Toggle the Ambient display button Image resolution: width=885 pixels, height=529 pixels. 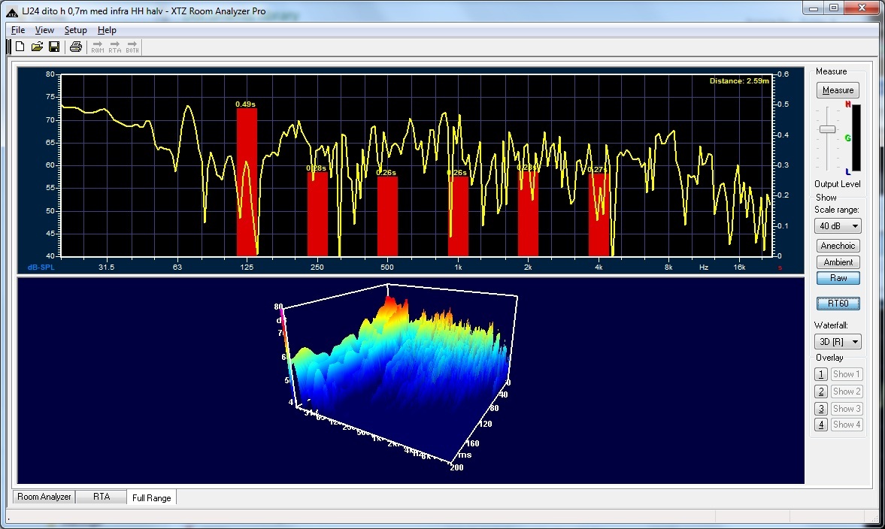click(x=838, y=262)
